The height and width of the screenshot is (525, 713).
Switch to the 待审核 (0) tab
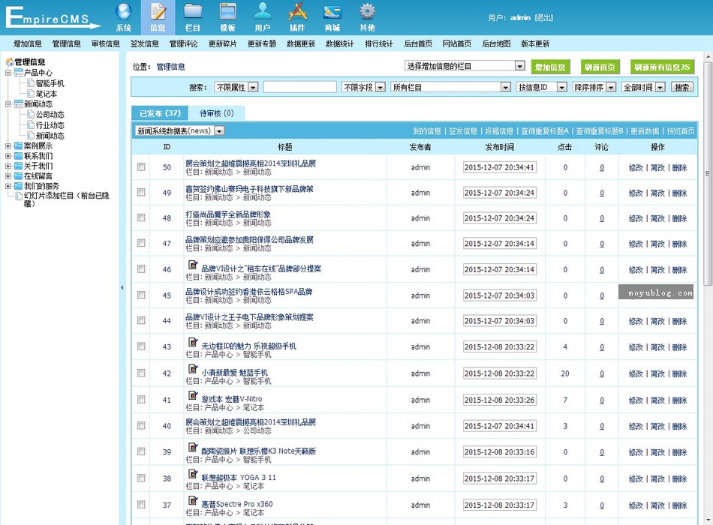point(217,113)
